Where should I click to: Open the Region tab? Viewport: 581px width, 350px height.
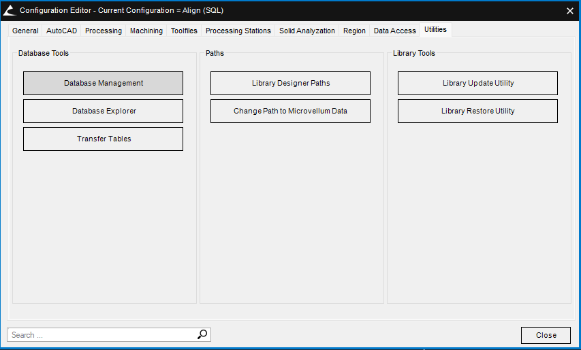pos(354,31)
